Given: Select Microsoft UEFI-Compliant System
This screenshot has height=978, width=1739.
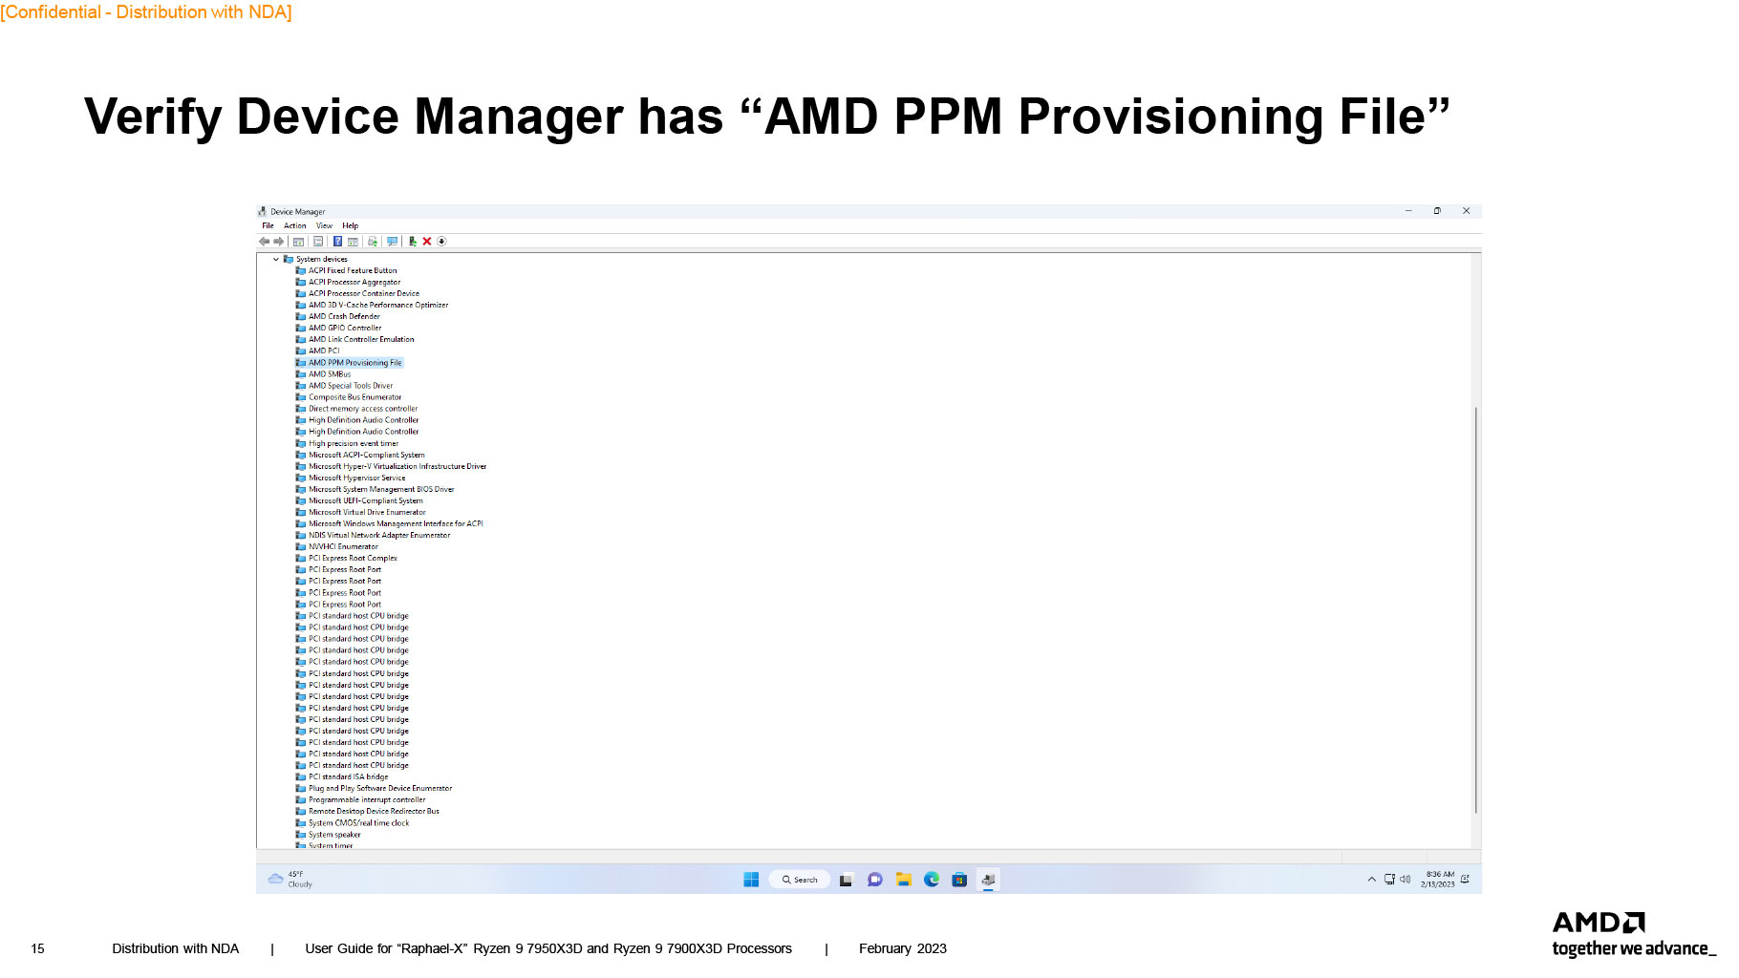Looking at the screenshot, I should [366, 501].
